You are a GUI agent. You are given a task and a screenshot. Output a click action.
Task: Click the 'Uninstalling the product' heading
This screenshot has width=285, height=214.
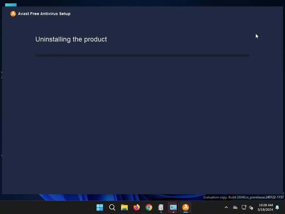71,39
